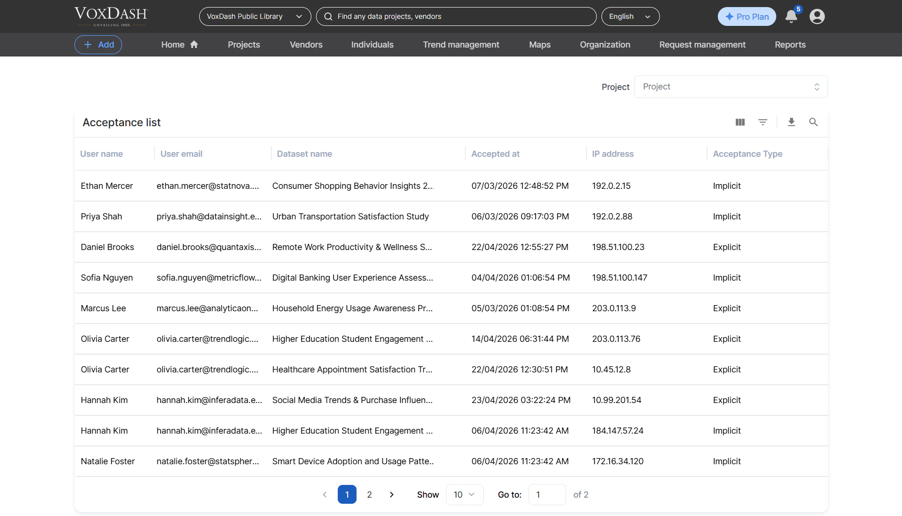902x516 pixels.
Task: Open the VoxDash Public Library dropdown
Action: pos(255,16)
